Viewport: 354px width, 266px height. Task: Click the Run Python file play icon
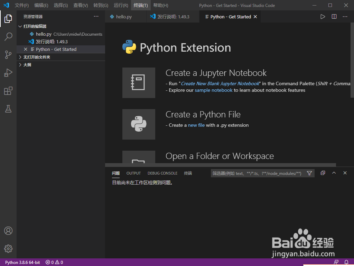[x=323, y=17]
